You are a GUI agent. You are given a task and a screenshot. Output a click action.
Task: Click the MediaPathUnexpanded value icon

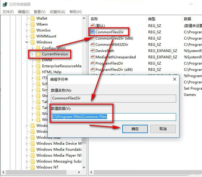coord(92,57)
